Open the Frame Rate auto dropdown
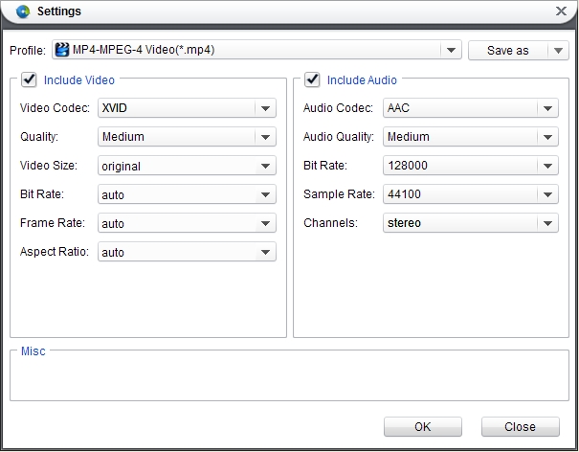The height and width of the screenshot is (452, 579). [265, 223]
